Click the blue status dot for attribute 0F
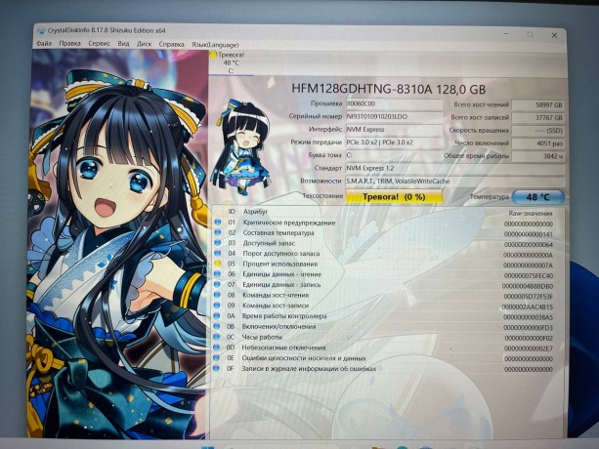 (x=217, y=368)
